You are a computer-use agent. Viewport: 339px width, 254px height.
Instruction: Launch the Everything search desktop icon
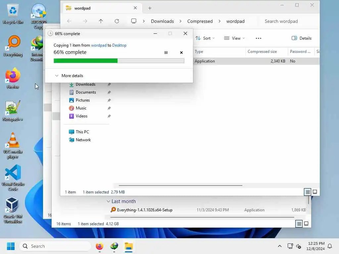[x=13, y=46]
